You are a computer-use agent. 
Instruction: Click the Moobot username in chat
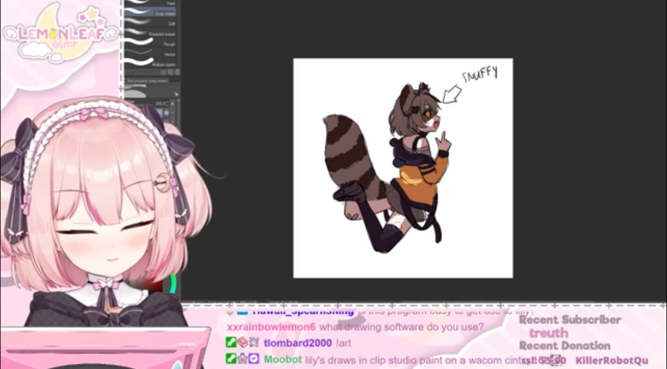[x=283, y=359]
